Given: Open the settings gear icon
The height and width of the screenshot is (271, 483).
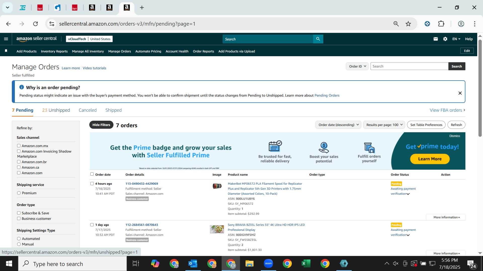Looking at the screenshot, I should click(445, 39).
